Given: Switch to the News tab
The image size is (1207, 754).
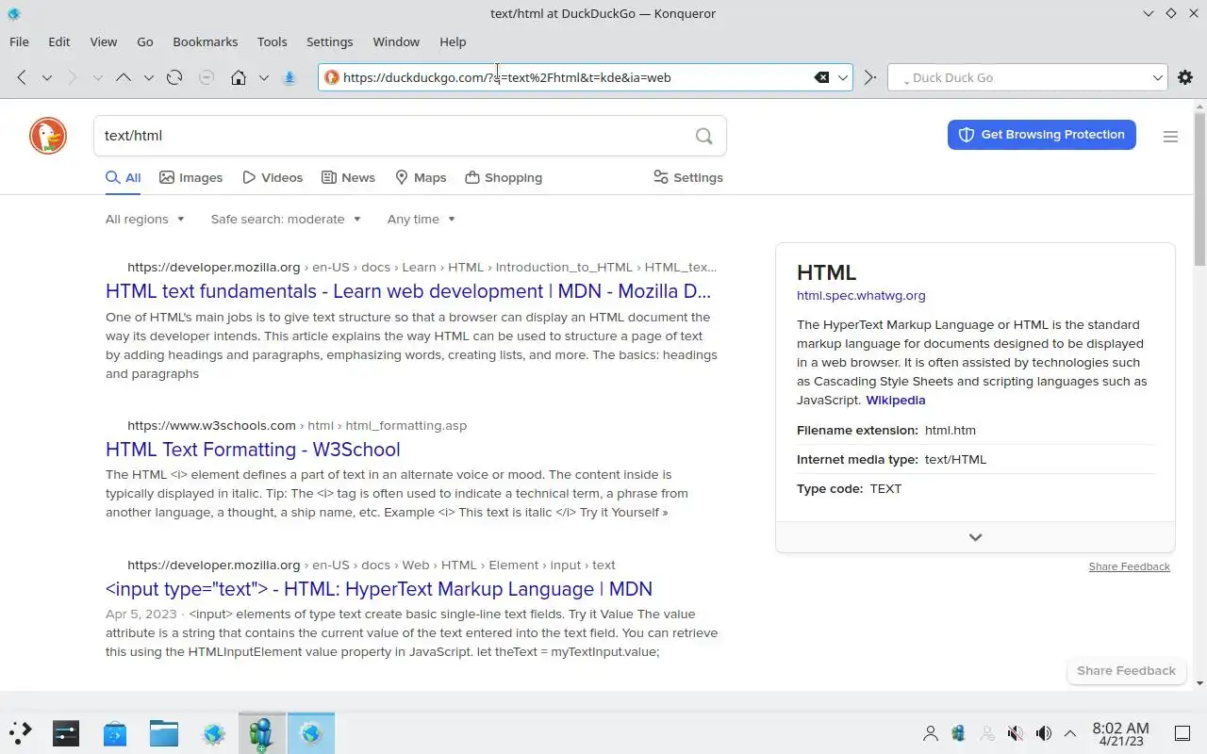Looking at the screenshot, I should tap(348, 177).
